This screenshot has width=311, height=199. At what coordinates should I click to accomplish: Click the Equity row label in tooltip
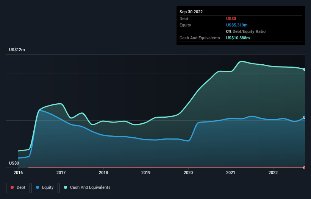[185, 25]
